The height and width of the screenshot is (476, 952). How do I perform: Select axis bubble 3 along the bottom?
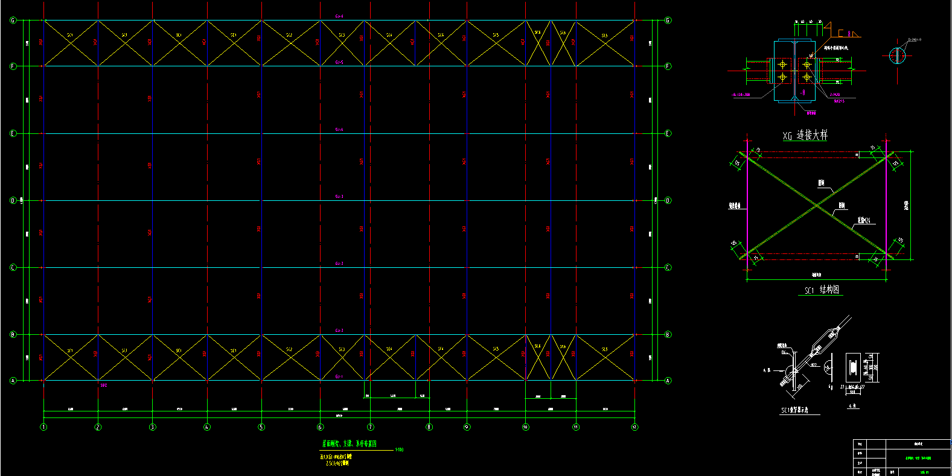pyautogui.click(x=152, y=427)
